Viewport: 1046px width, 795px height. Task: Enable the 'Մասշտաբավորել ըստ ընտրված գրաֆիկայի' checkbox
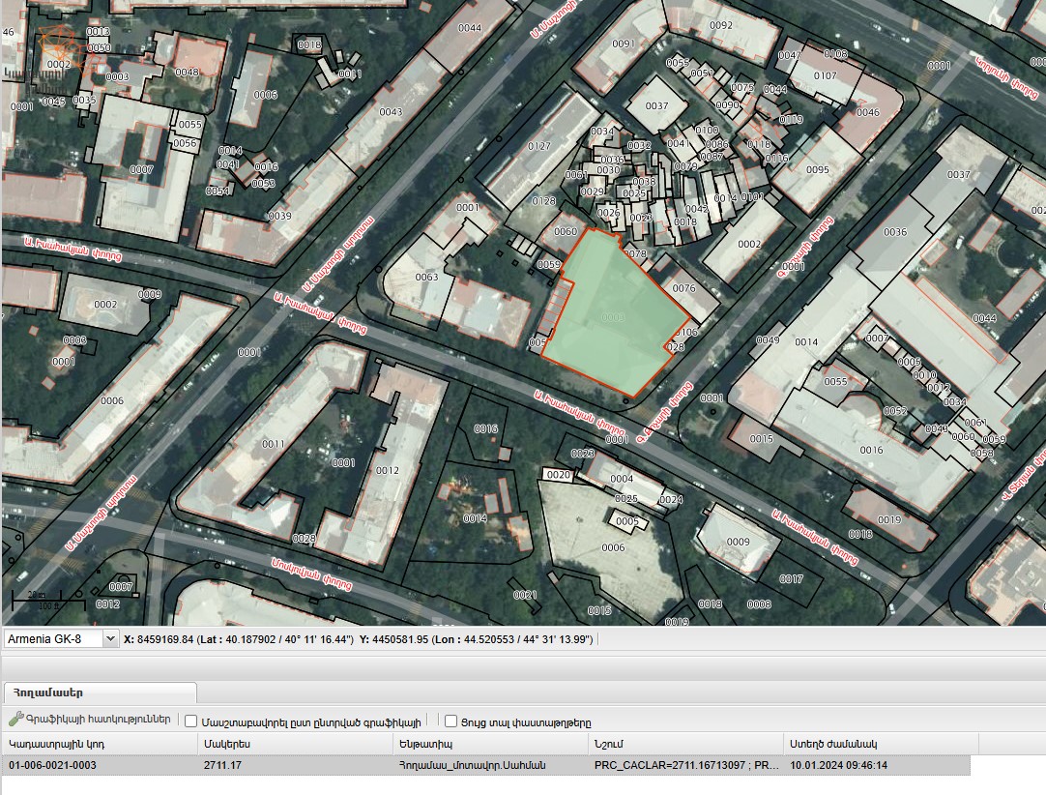click(x=190, y=721)
